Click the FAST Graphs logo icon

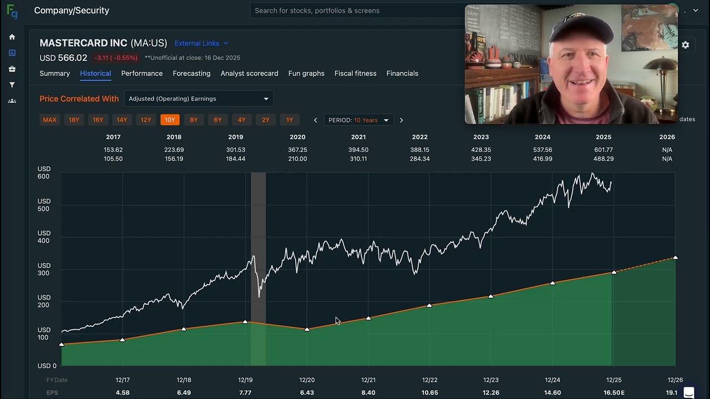[12, 11]
